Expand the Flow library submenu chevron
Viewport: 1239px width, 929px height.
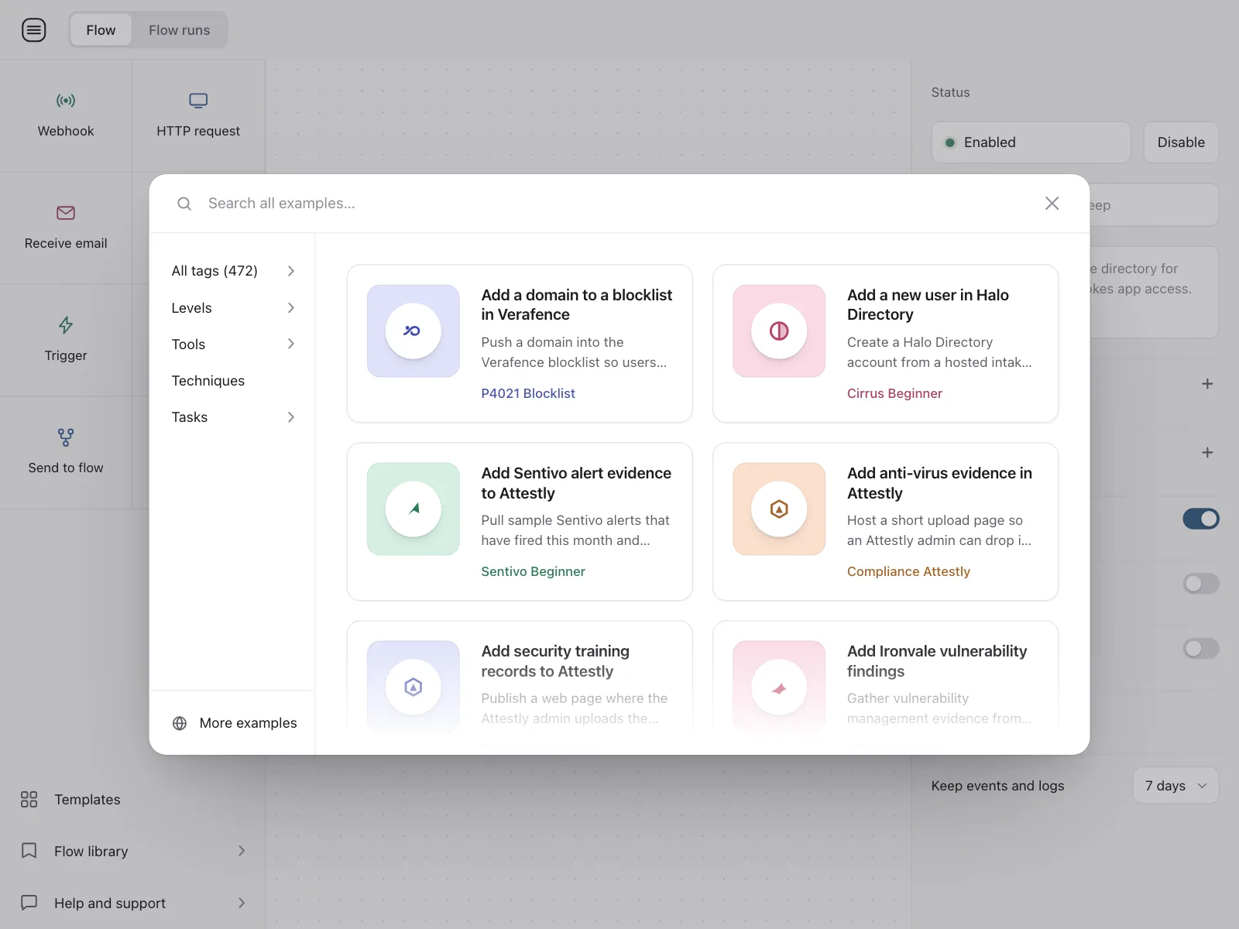pos(242,852)
